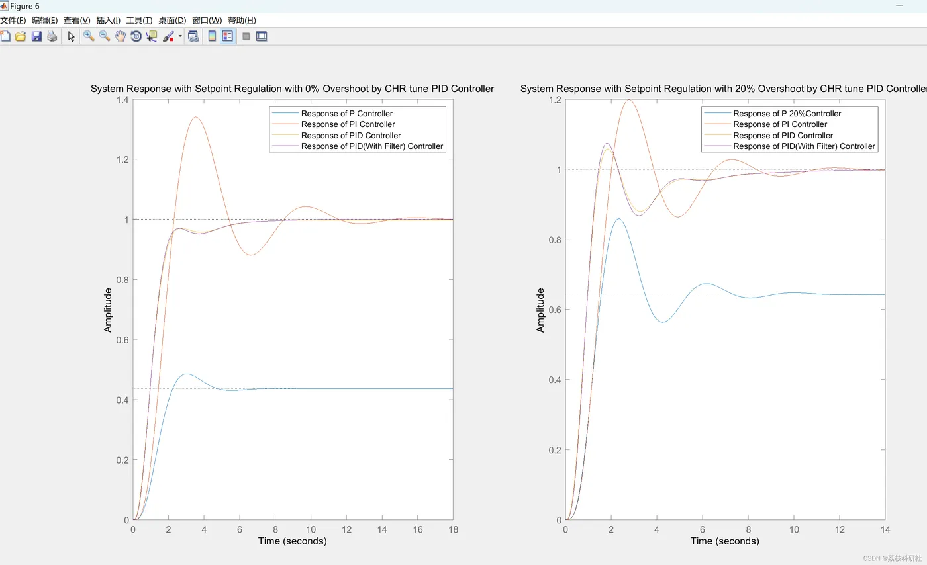Screen dimensions: 927x565
Task: Click right legend entry 'Response of PI Controller'
Action: tap(780, 124)
